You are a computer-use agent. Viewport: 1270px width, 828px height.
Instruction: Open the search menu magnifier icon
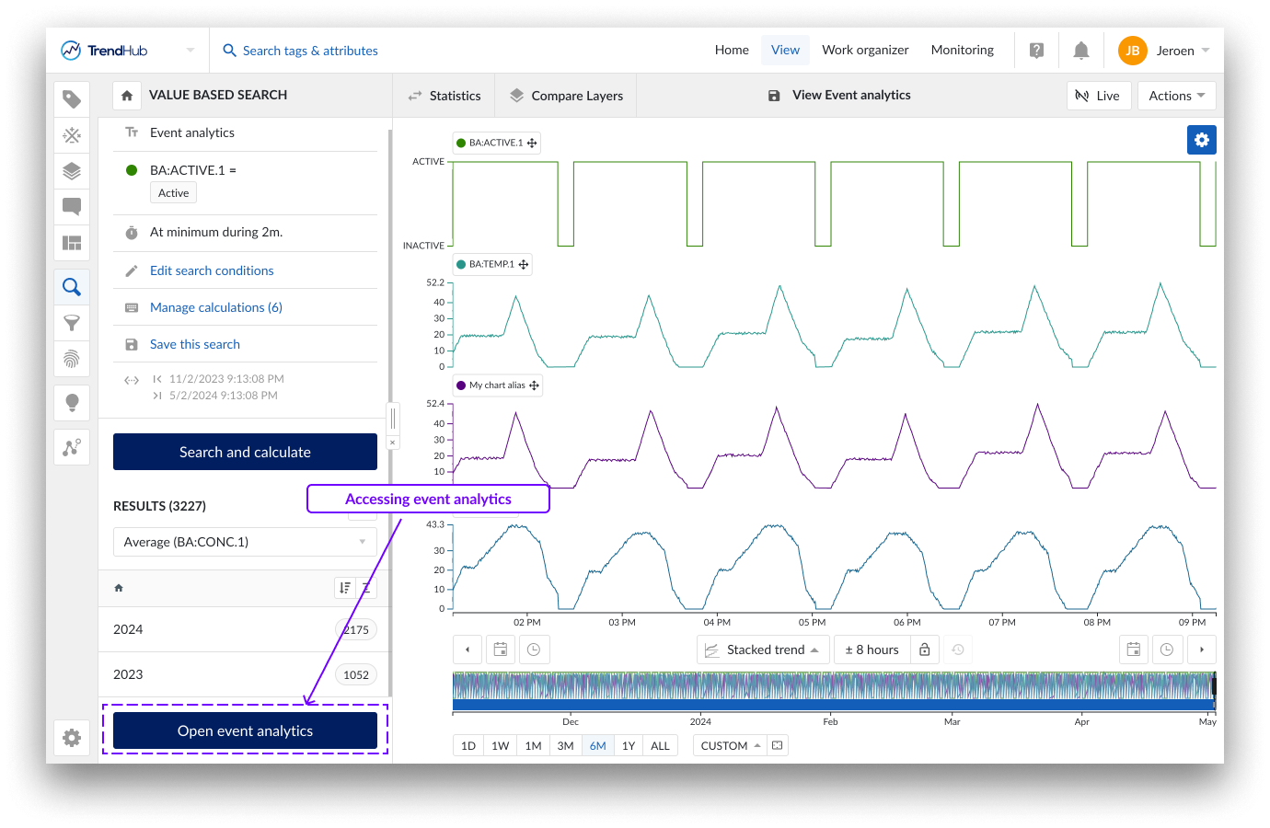[x=72, y=287]
